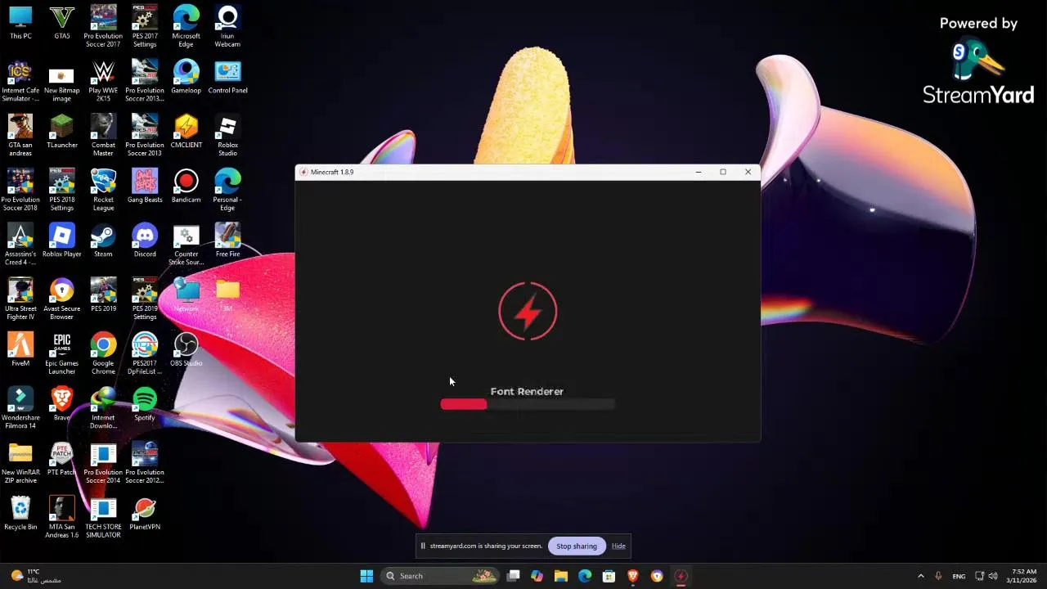Click the ENG language indicator
The width and height of the screenshot is (1047, 589).
959,576
